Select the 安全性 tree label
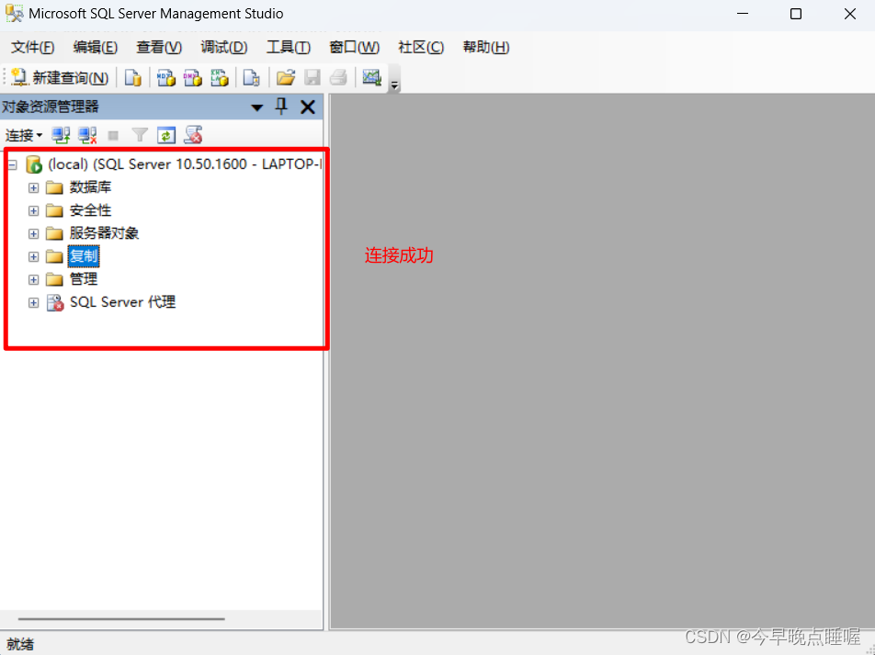 click(90, 210)
